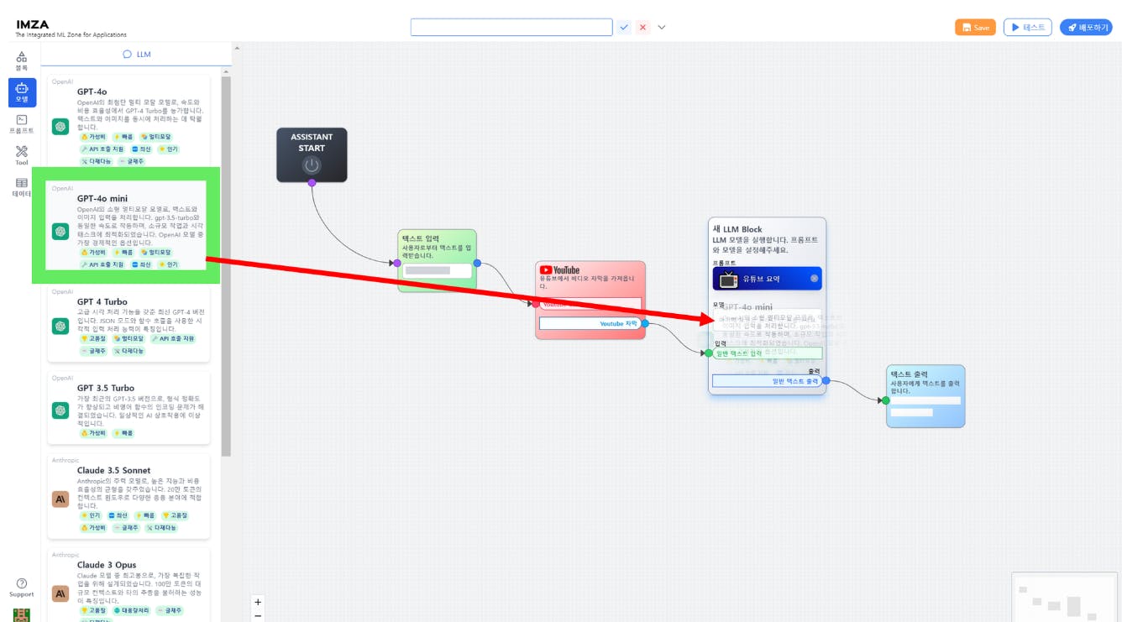Click the 일반 텍스트 출력 field in LLM Block
This screenshot has height=622, width=1122.
(x=768, y=381)
